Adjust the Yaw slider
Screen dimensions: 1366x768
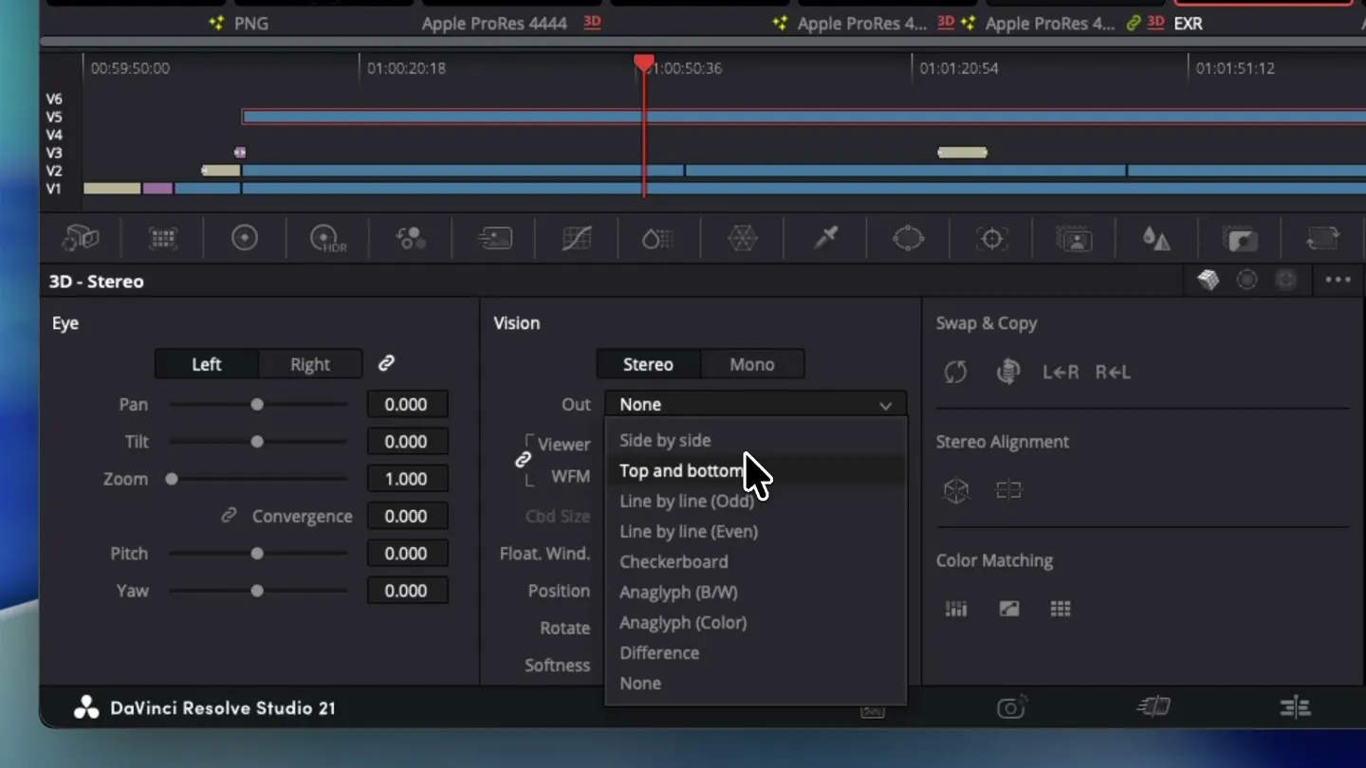tap(258, 590)
